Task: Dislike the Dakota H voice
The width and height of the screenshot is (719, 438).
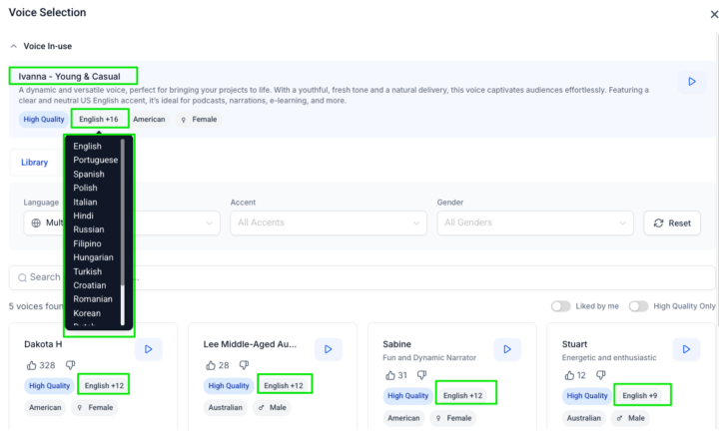Action: (x=70, y=365)
